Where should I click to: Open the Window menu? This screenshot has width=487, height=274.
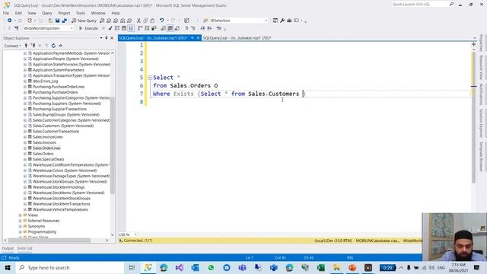pyautogui.click(x=98, y=13)
